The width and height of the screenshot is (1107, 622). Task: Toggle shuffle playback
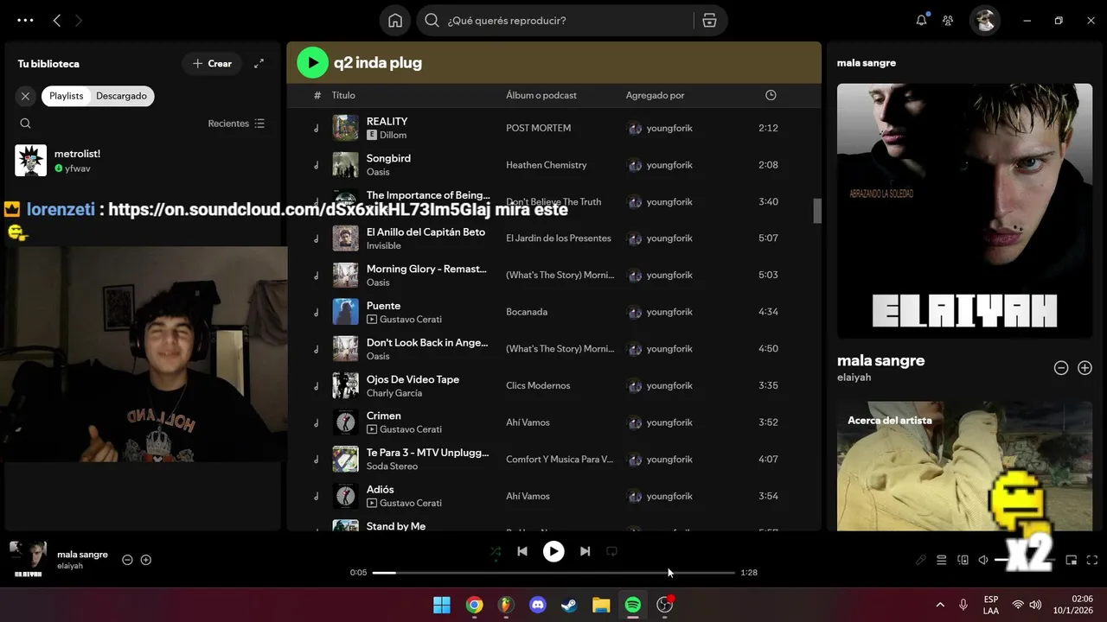point(496,551)
